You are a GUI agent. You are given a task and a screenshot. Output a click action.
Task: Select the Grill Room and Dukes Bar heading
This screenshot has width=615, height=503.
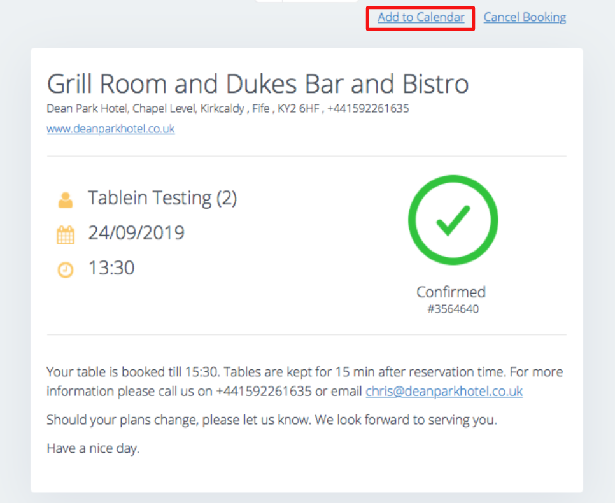[258, 84]
